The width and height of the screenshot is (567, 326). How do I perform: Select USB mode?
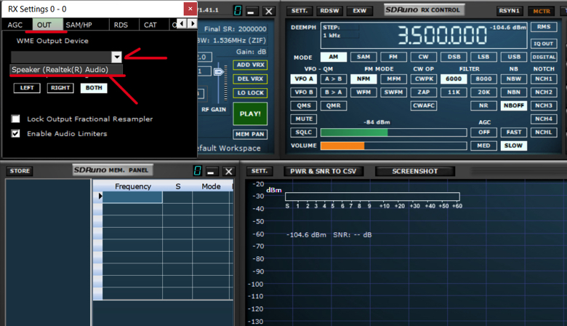tap(514, 57)
